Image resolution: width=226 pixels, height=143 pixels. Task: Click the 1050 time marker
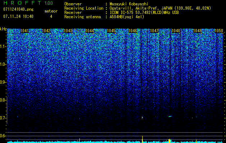[219, 31]
